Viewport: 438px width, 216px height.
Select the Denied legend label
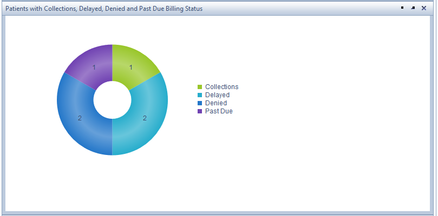click(216, 103)
